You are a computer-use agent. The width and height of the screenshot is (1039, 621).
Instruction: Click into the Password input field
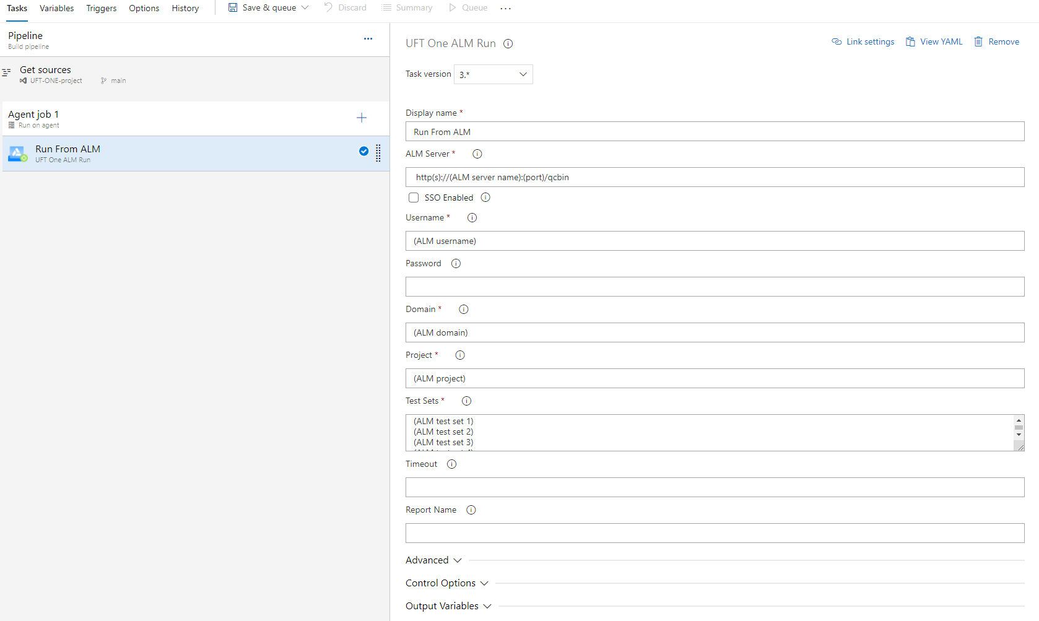click(715, 287)
